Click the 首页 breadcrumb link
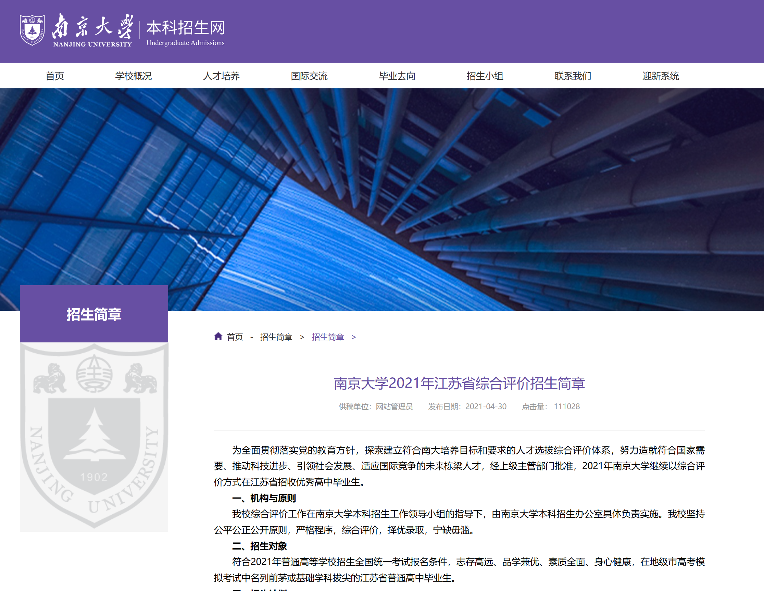The height and width of the screenshot is (591, 764). click(x=235, y=337)
